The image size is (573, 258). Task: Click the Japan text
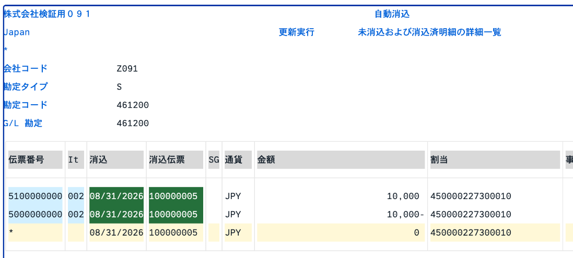pos(16,32)
